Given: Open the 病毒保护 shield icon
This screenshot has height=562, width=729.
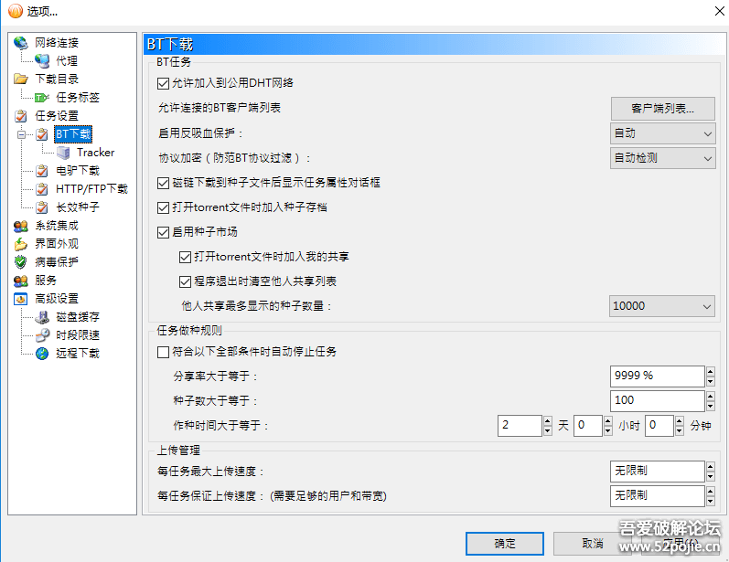Looking at the screenshot, I should click(20, 262).
